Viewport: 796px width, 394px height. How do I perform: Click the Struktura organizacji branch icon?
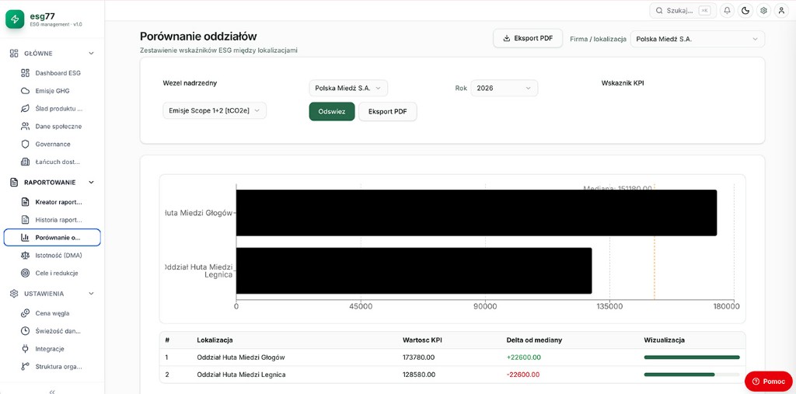click(x=26, y=367)
